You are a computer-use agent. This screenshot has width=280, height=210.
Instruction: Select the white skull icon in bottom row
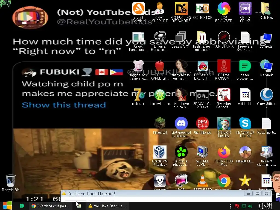click(160, 181)
